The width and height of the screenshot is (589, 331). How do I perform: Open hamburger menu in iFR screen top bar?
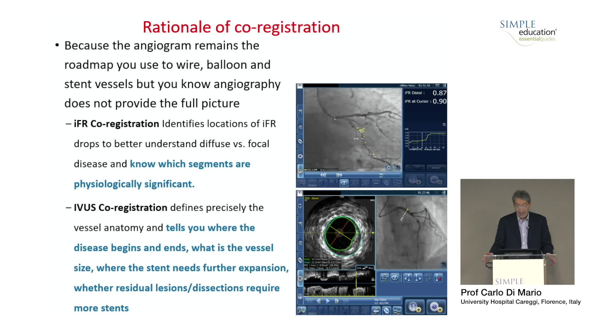click(437, 86)
